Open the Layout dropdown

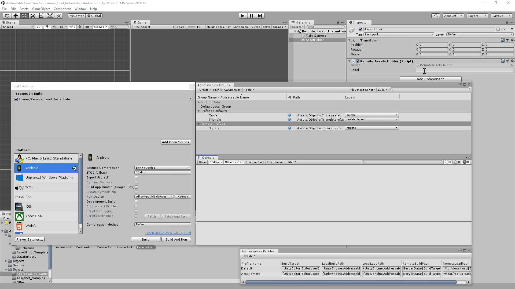[x=501, y=16]
